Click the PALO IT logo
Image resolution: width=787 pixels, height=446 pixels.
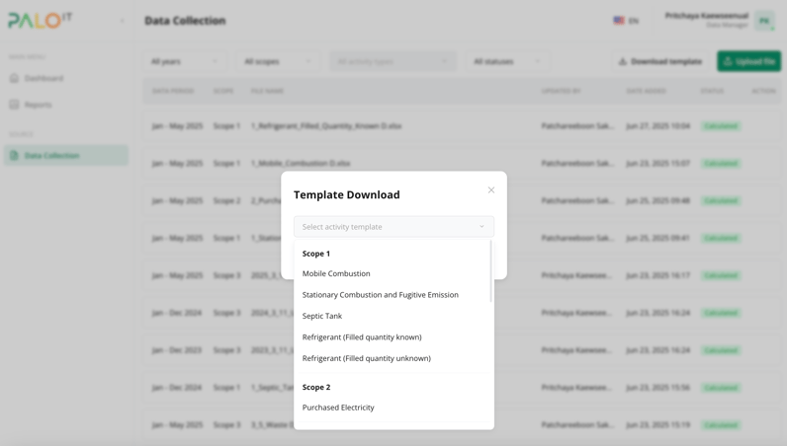[x=41, y=21]
